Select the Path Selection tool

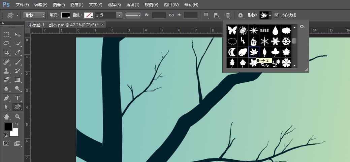point(6,107)
